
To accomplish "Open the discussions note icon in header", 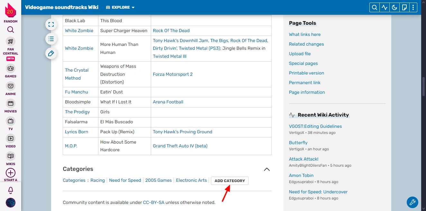I will (x=405, y=7).
